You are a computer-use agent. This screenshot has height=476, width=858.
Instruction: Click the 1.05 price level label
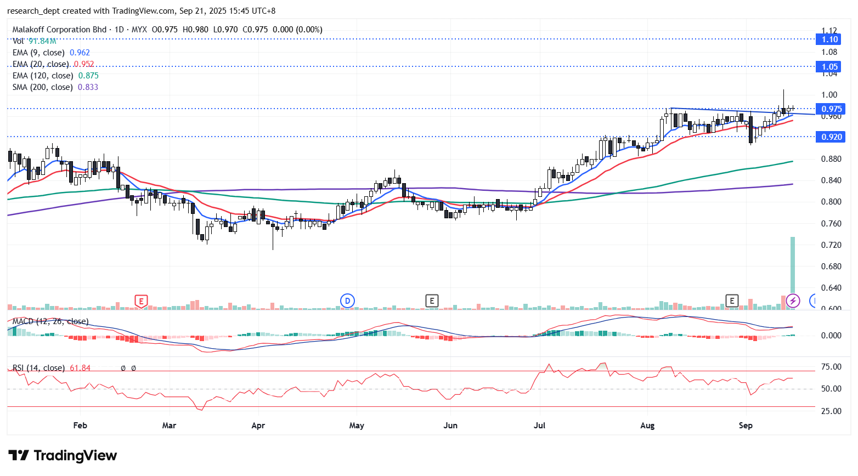coord(829,67)
